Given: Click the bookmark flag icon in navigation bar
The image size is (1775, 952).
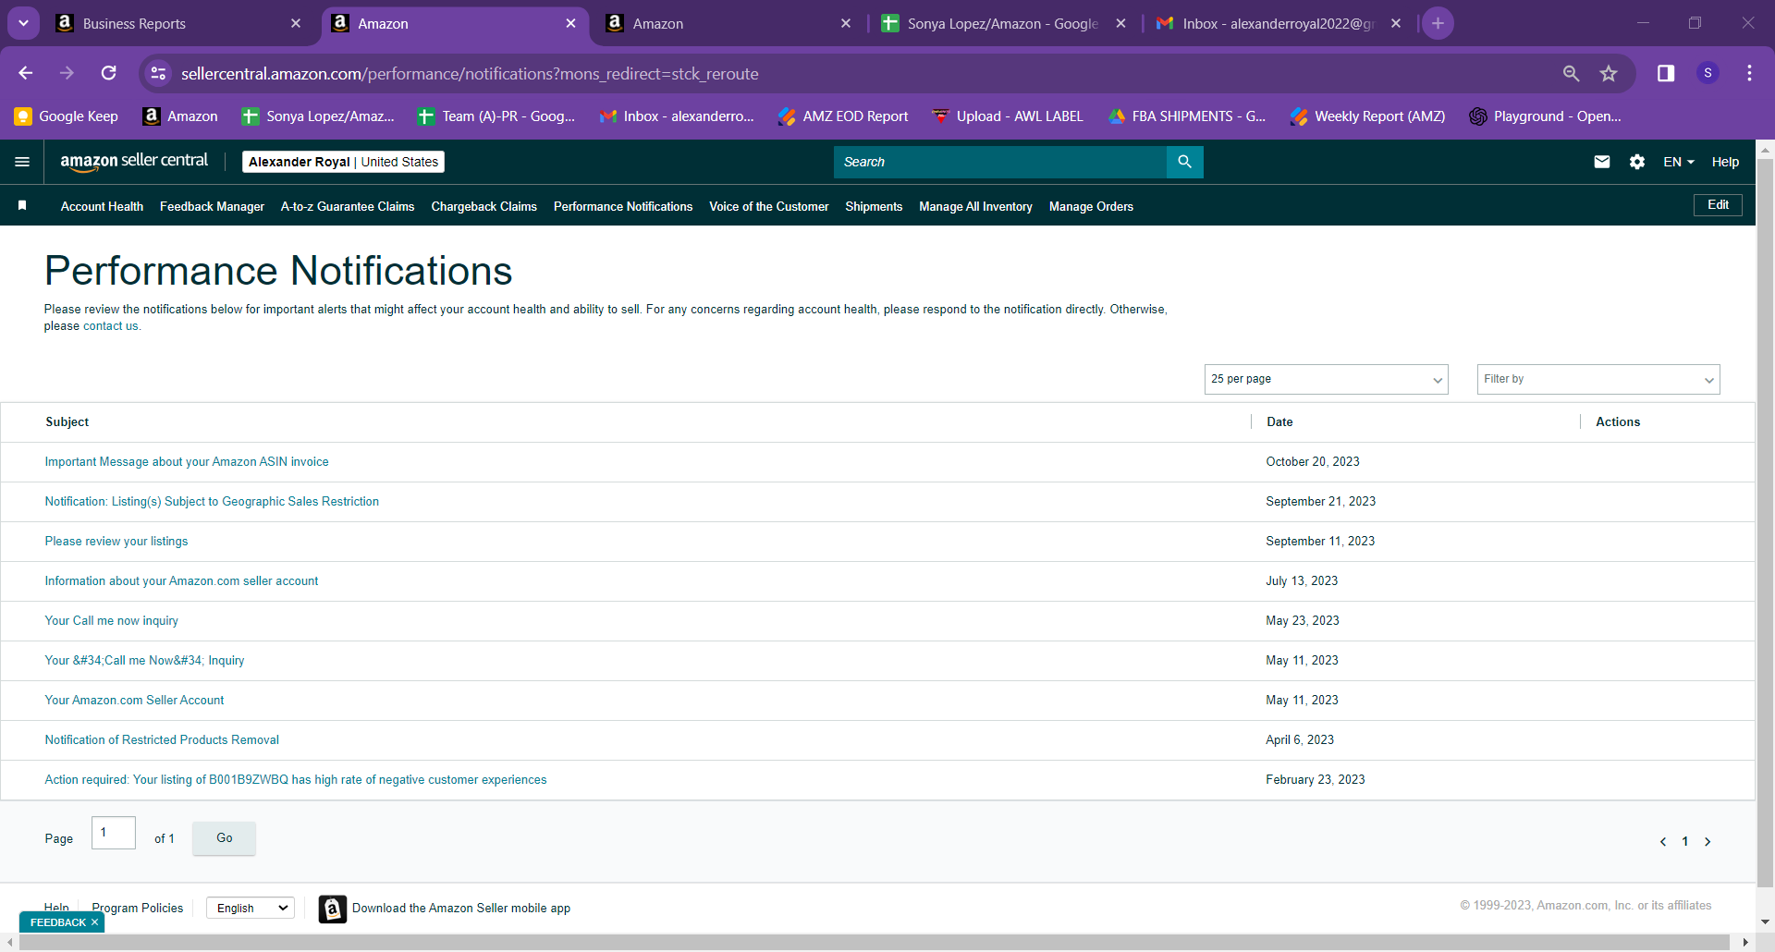Looking at the screenshot, I should (22, 205).
